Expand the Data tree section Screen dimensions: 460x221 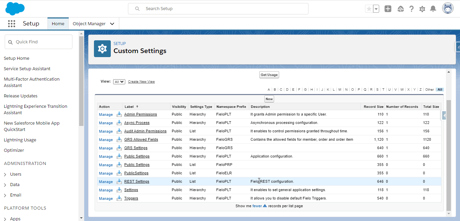pyautogui.click(x=5, y=185)
